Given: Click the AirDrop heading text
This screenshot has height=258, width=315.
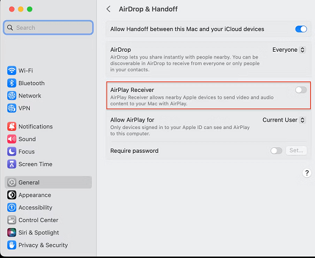Looking at the screenshot, I should pyautogui.click(x=121, y=50).
